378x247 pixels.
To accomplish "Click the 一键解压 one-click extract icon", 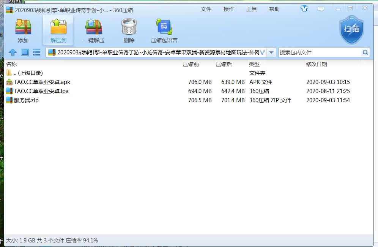I will pos(93,30).
